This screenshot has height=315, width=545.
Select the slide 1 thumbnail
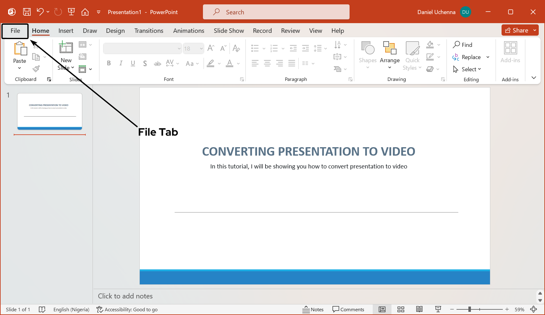[x=49, y=111]
